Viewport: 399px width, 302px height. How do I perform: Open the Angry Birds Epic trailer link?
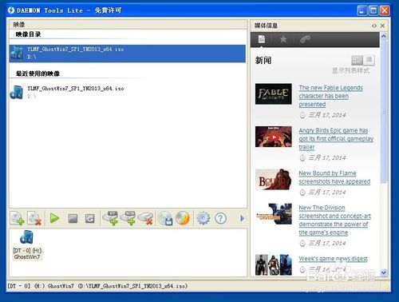click(x=336, y=138)
